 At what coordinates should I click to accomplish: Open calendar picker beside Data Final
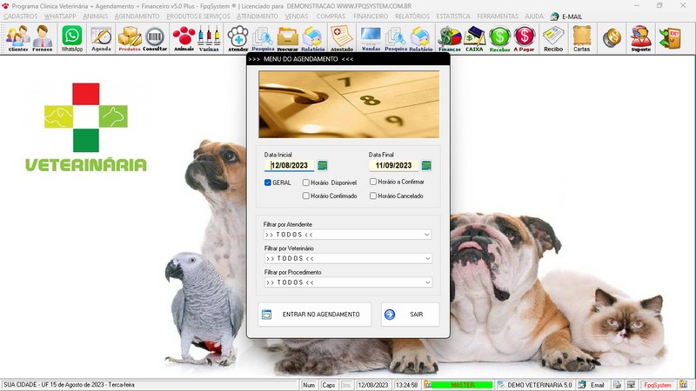[x=426, y=165]
